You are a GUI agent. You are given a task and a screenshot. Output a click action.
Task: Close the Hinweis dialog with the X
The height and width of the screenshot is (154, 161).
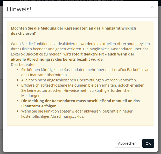point(152,7)
